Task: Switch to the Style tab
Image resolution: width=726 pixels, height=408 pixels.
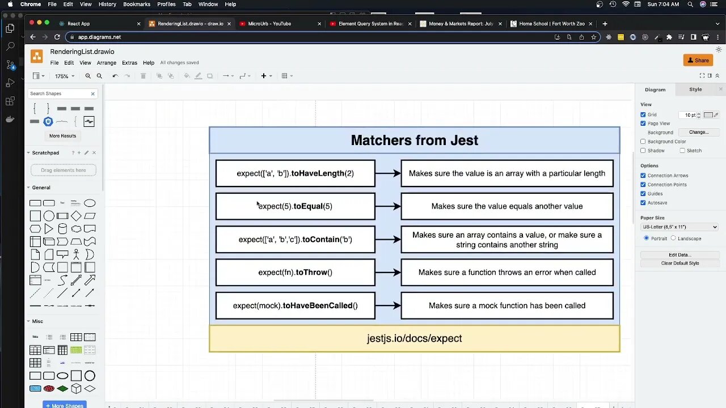Action: pos(695,90)
